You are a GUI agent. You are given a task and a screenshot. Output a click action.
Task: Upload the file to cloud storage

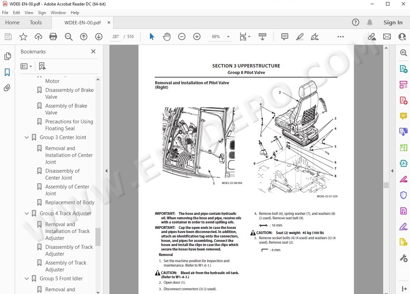tap(38, 37)
